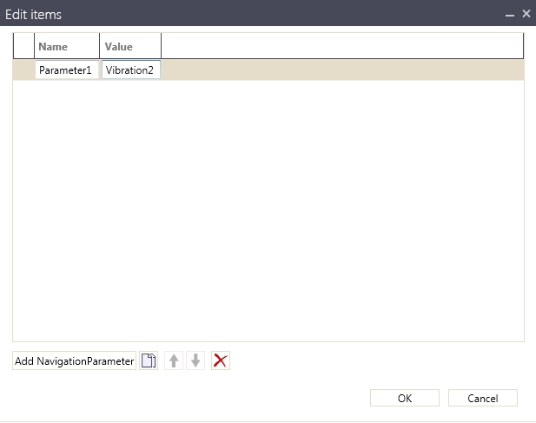Click the blank top-left grid corner header cell
Viewport: 536px width, 423px height.
click(x=23, y=47)
